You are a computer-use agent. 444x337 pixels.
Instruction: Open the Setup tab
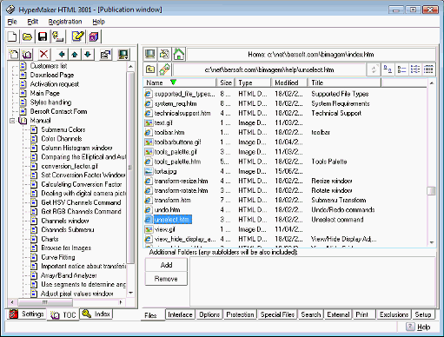point(423,314)
